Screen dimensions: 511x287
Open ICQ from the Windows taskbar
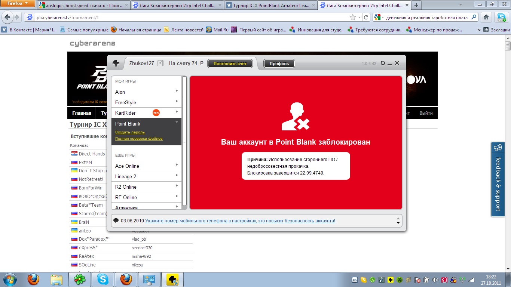79,280
